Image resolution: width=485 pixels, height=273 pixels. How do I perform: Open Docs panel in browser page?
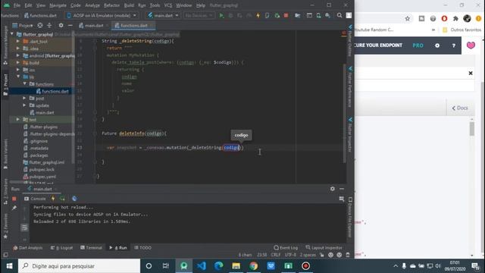pyautogui.click(x=460, y=108)
